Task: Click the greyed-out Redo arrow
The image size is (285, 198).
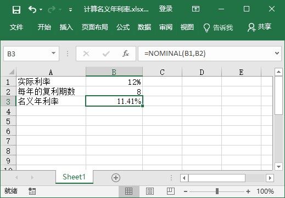Action: [x=52, y=9]
